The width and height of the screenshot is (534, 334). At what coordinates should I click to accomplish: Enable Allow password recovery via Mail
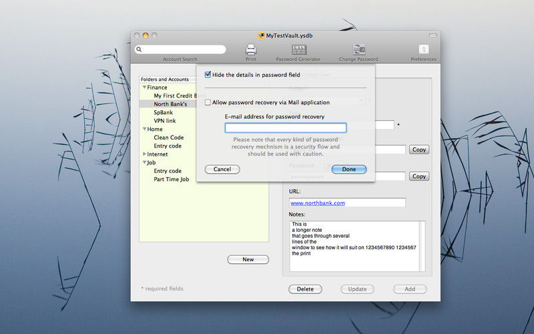[208, 103]
